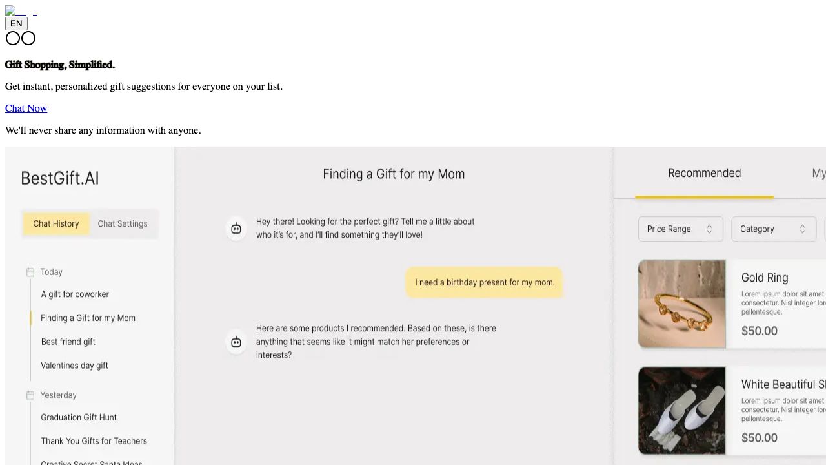This screenshot has height=465, width=826.
Task: Open the Recommended tab
Action: pyautogui.click(x=704, y=173)
